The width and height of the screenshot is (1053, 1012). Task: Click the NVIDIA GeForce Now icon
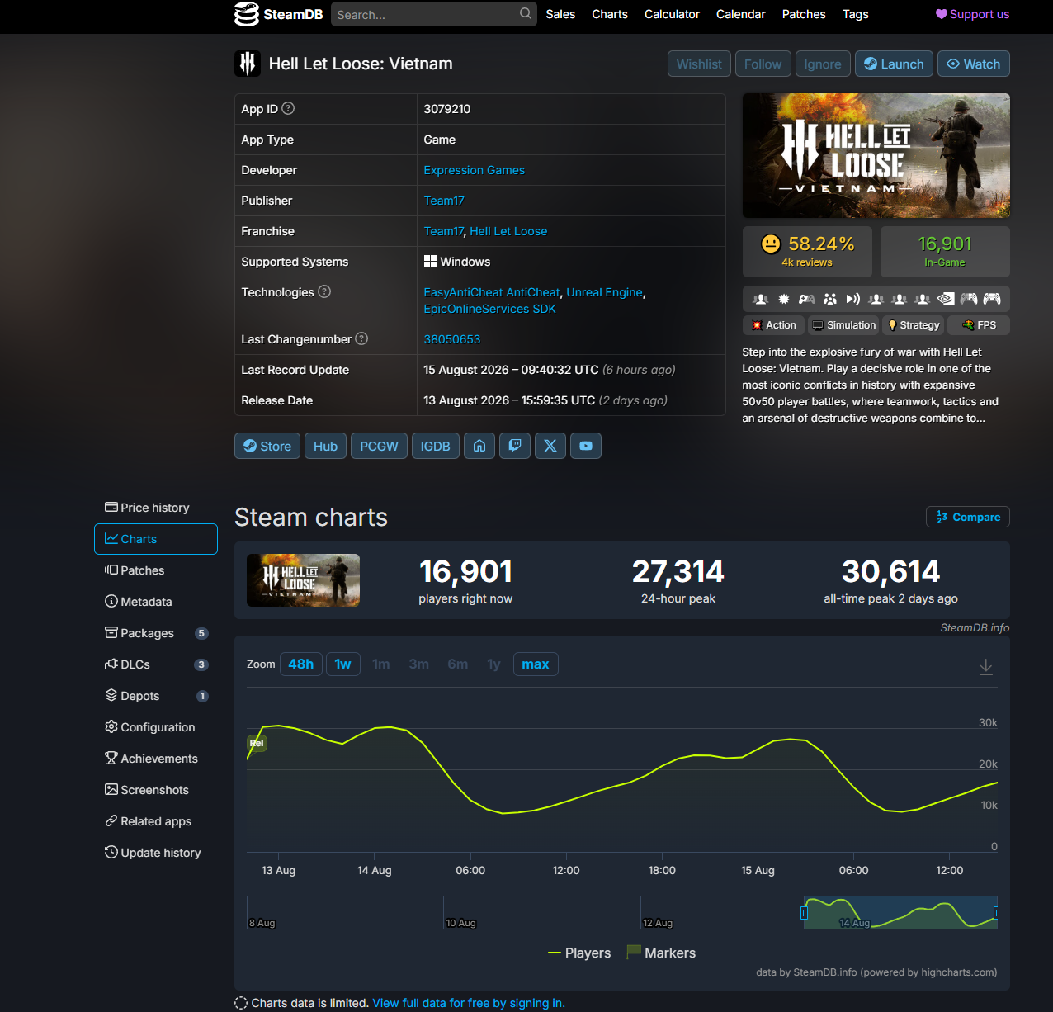(x=946, y=299)
